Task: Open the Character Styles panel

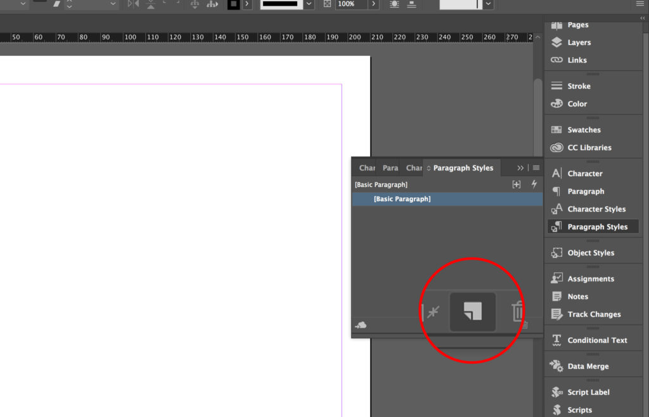Action: [x=594, y=208]
